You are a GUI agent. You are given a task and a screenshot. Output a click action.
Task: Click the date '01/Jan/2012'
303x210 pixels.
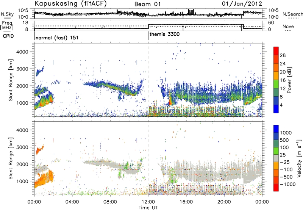click(x=242, y=4)
